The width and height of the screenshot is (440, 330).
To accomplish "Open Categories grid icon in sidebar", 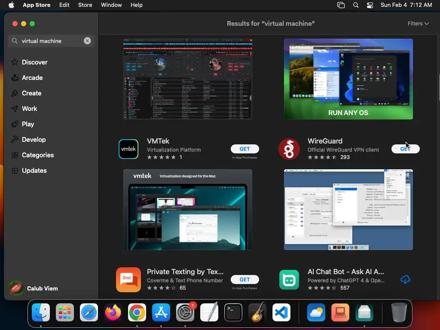I will 15,155.
